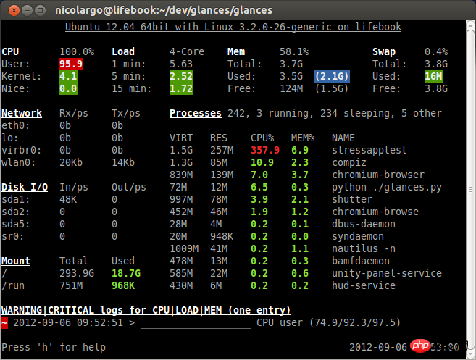
Task: Select the python ./glances.py process
Action: point(387,187)
